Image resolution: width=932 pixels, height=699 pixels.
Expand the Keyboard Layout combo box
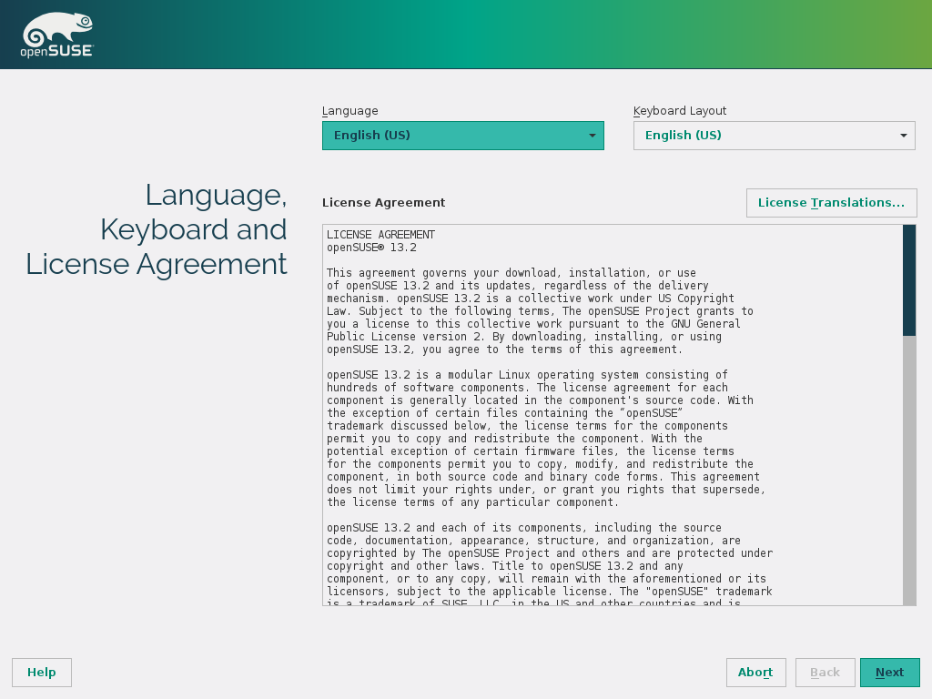coord(765,136)
